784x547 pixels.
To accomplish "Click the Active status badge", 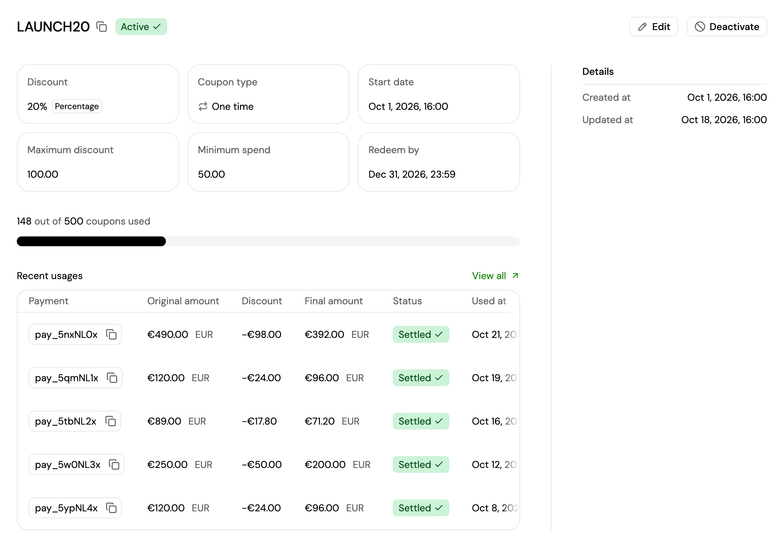I will (x=141, y=27).
